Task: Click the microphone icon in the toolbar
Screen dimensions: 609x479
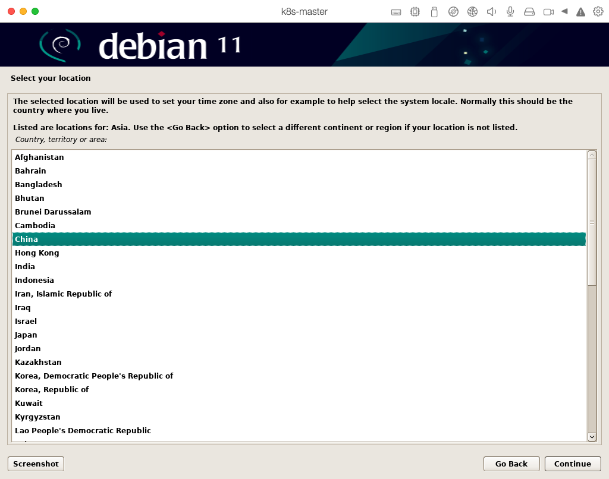Action: 510,12
